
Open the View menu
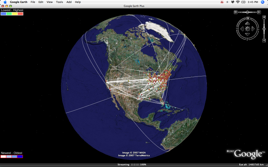pos(50,2)
